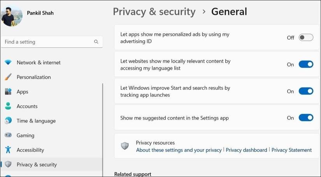Image resolution: width=321 pixels, height=177 pixels.
Task: Open About these settings and your privacy
Action: pyautogui.click(x=179, y=150)
